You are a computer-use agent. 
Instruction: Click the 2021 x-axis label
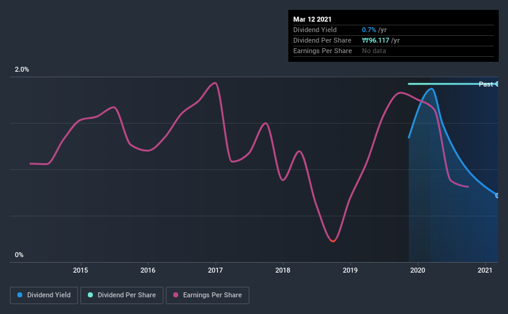tap(485, 270)
